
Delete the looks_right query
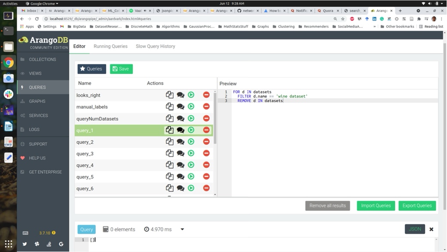click(206, 95)
